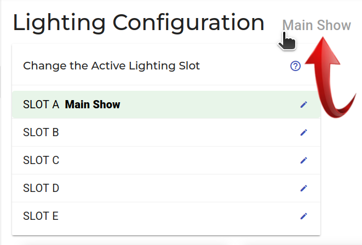
Task: Click the hand pointer cursor graphic
Action: tap(286, 41)
